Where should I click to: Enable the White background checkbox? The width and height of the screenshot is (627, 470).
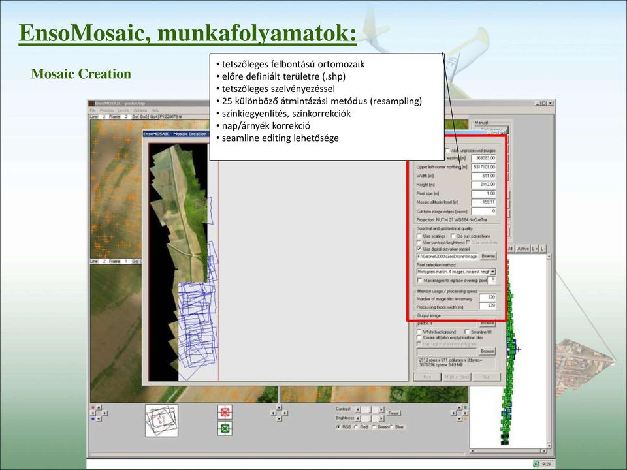[419, 332]
